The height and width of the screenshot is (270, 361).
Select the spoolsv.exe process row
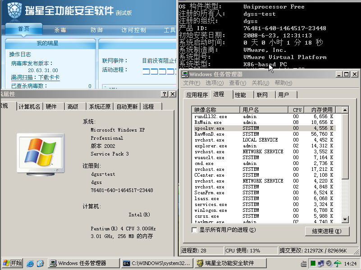pyautogui.click(x=264, y=128)
